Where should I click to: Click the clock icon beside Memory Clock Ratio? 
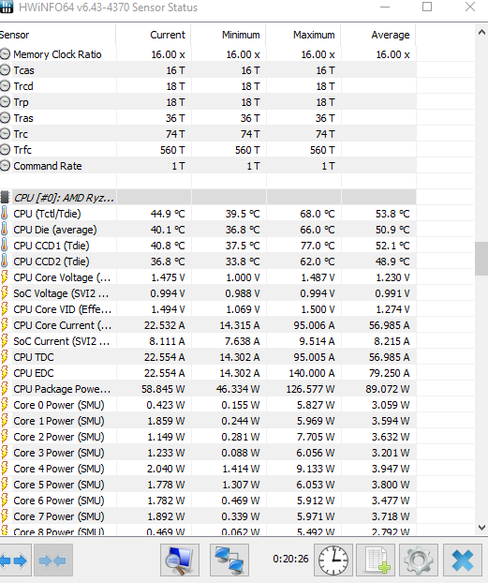click(x=5, y=54)
